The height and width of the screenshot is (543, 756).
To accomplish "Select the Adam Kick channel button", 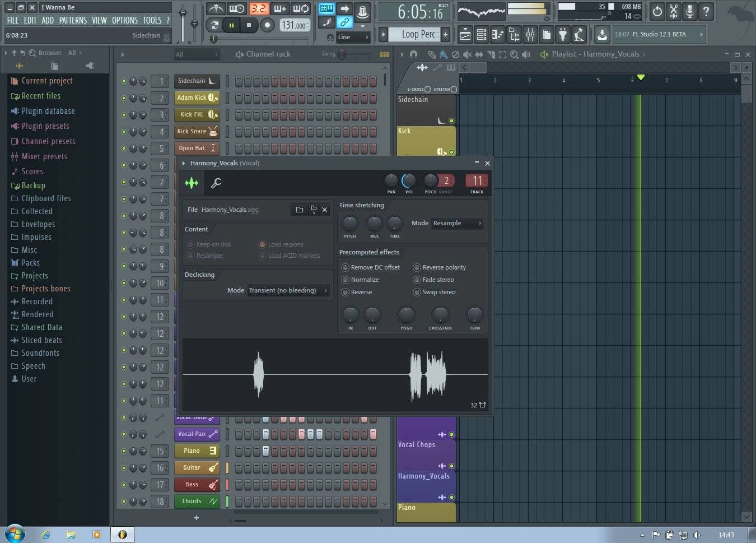I will (x=197, y=98).
